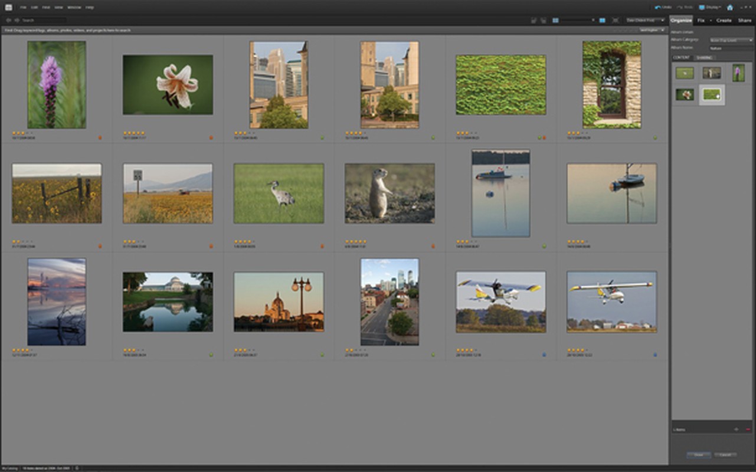The image size is (756, 472).
Task: Open the View menu
Action: click(x=58, y=7)
